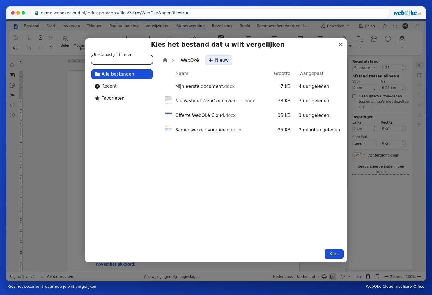Screen dimensions: 432x295
Task: Click the home folder icon in breadcrumb
Action: (x=165, y=60)
